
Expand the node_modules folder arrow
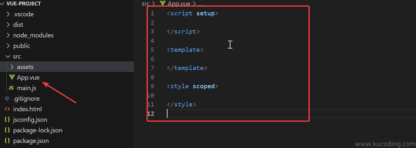click(8, 35)
